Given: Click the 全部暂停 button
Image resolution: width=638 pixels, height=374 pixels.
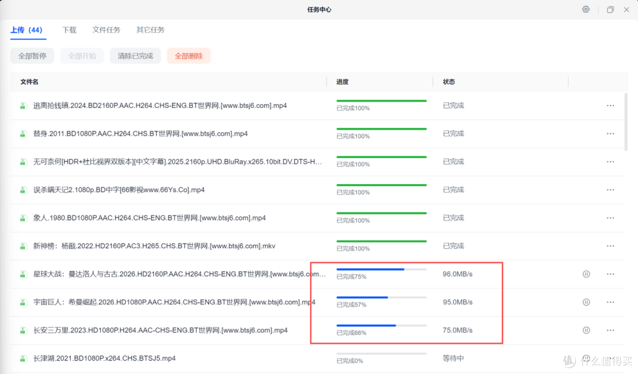Looking at the screenshot, I should [x=32, y=56].
